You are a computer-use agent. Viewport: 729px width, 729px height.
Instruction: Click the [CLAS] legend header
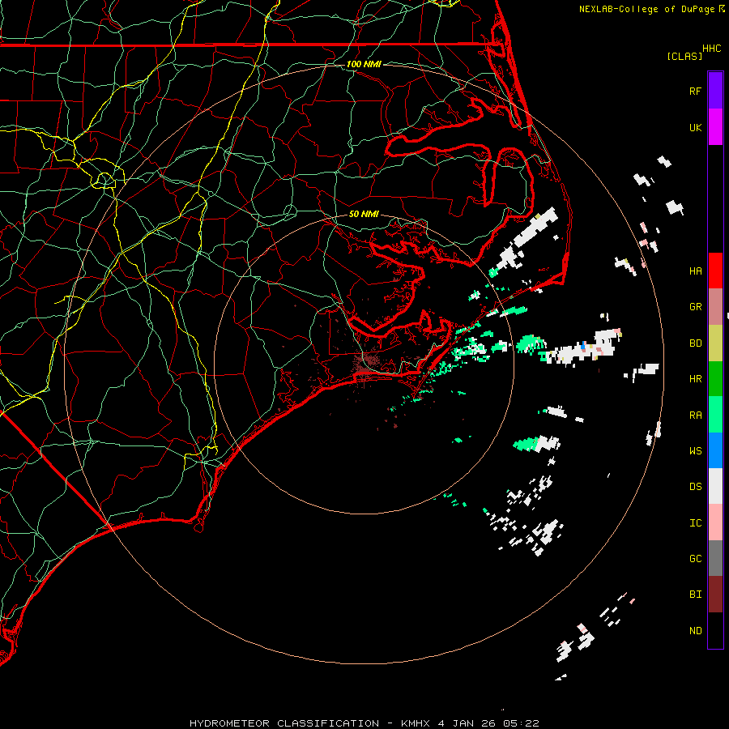point(684,56)
